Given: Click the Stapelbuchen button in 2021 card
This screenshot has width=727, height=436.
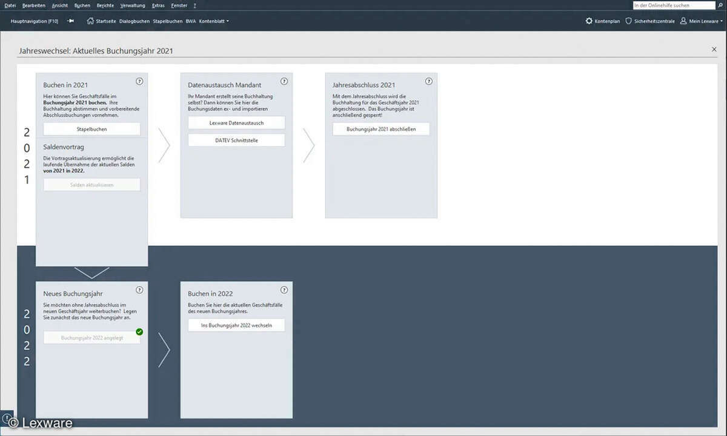Looking at the screenshot, I should click(x=91, y=129).
